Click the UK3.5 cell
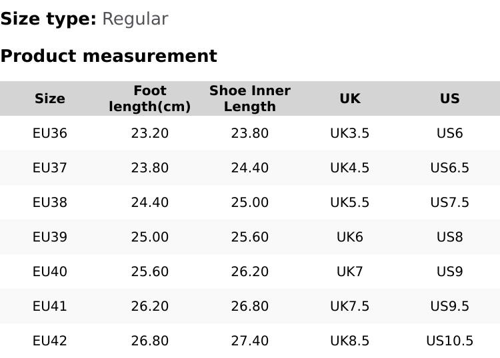This screenshot has width=500, height=358. click(350, 133)
